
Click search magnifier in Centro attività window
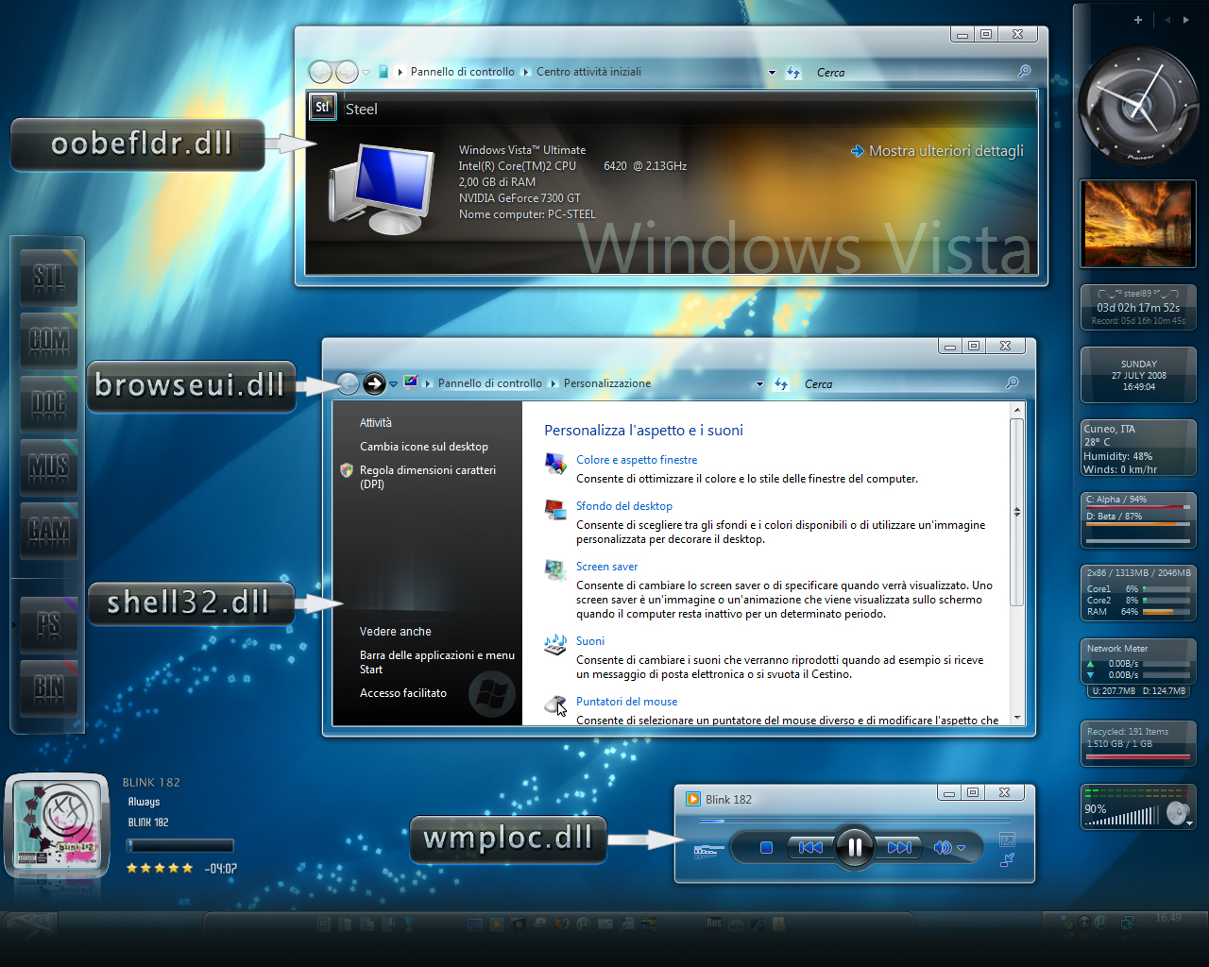pos(1024,72)
